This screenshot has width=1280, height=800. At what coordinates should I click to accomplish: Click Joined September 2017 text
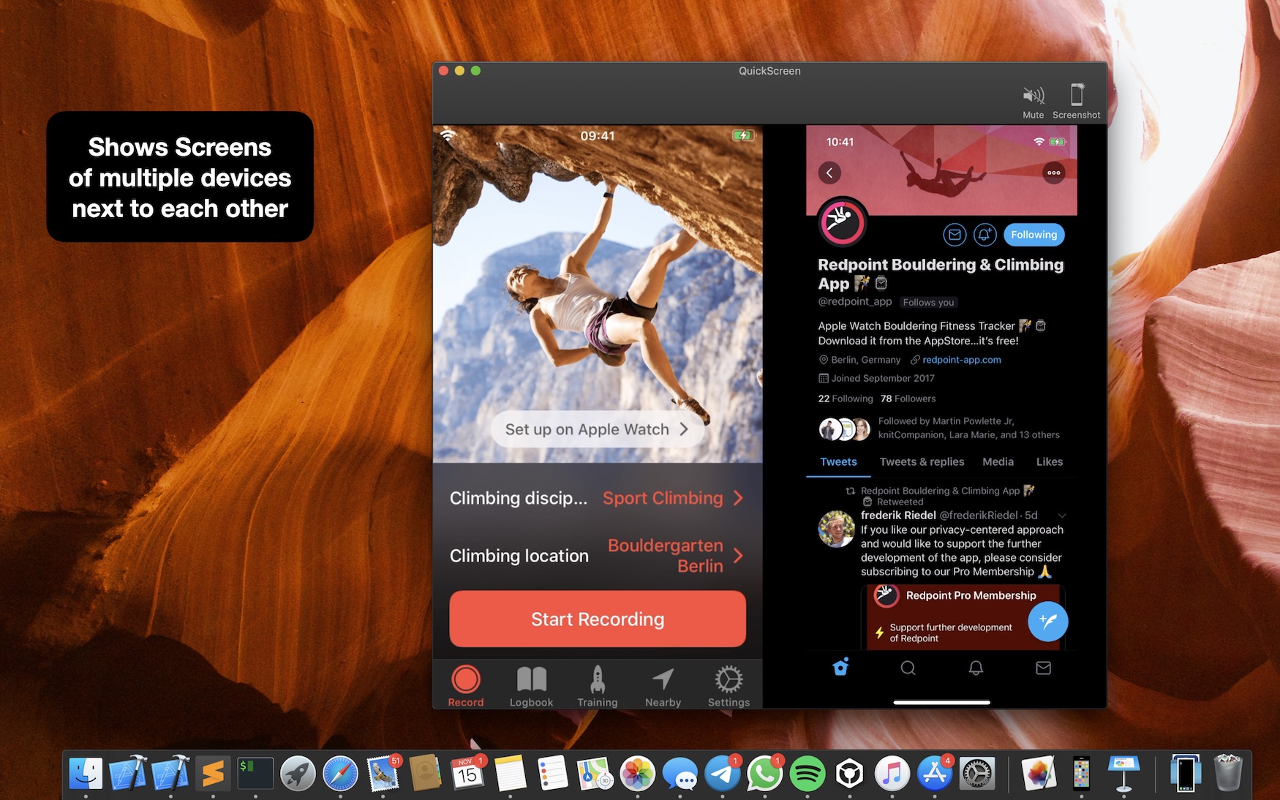[x=883, y=378]
